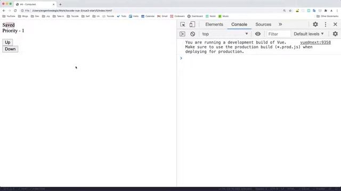
Task: Open the Todo bookmark
Action: click(121, 16)
